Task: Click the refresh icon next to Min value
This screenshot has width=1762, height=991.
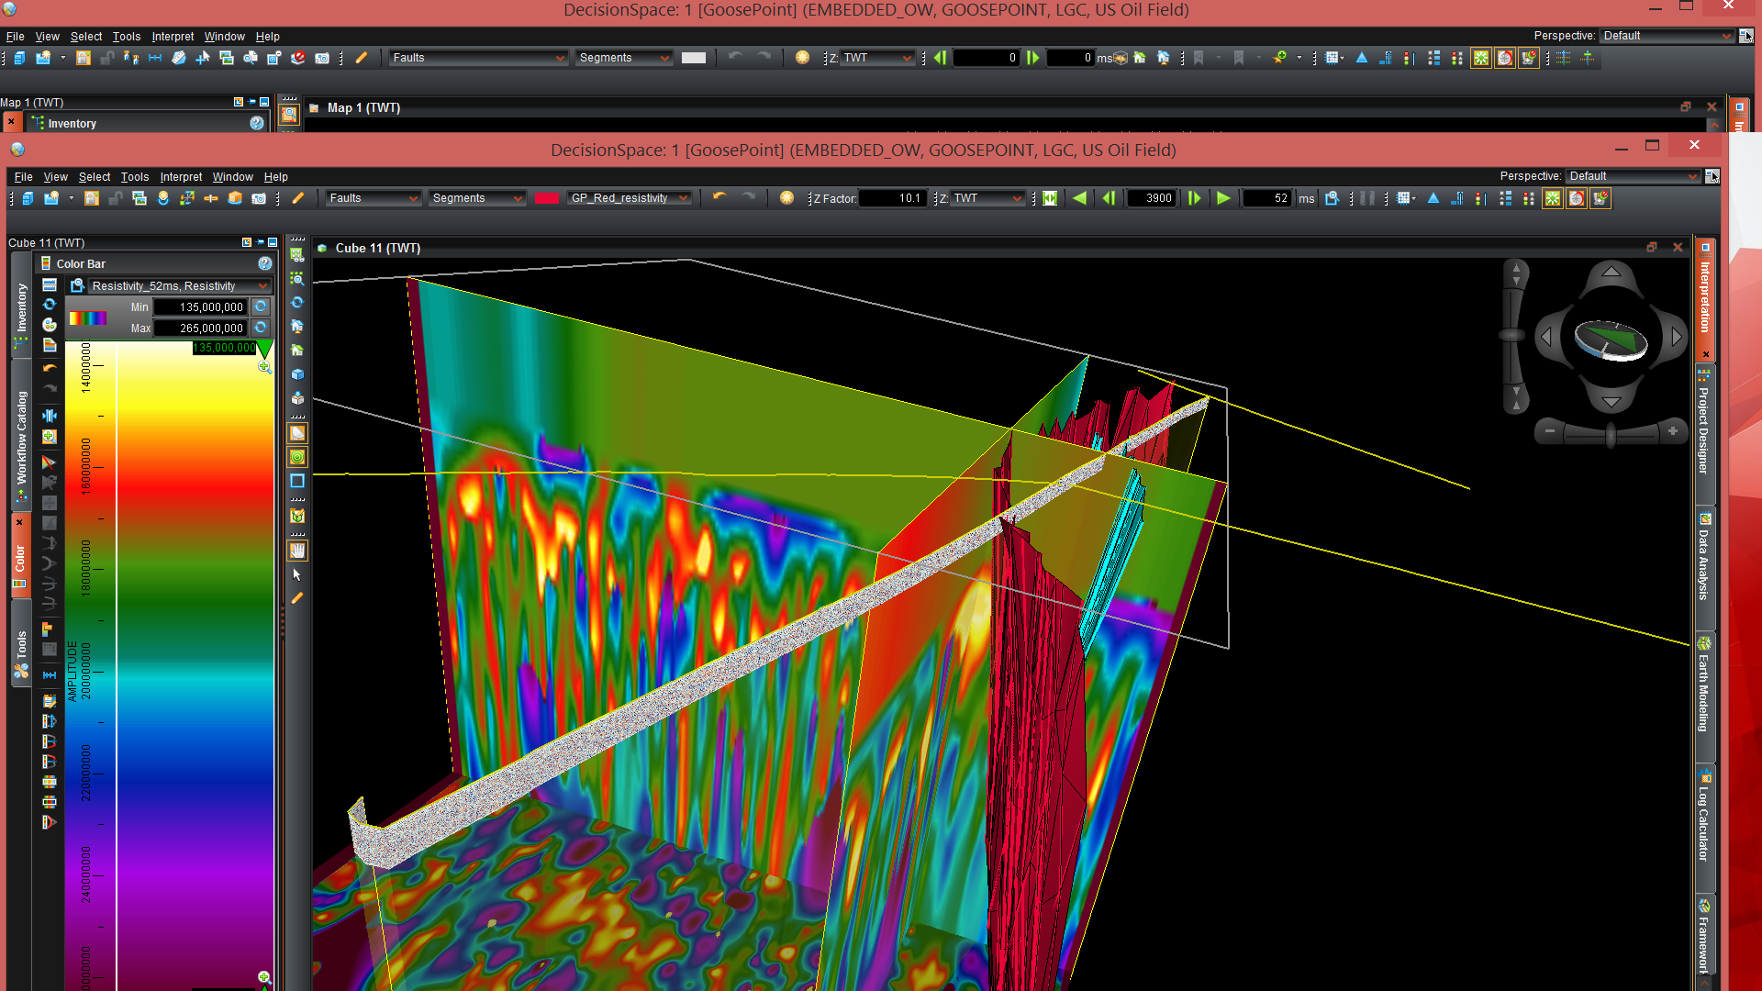Action: (261, 306)
